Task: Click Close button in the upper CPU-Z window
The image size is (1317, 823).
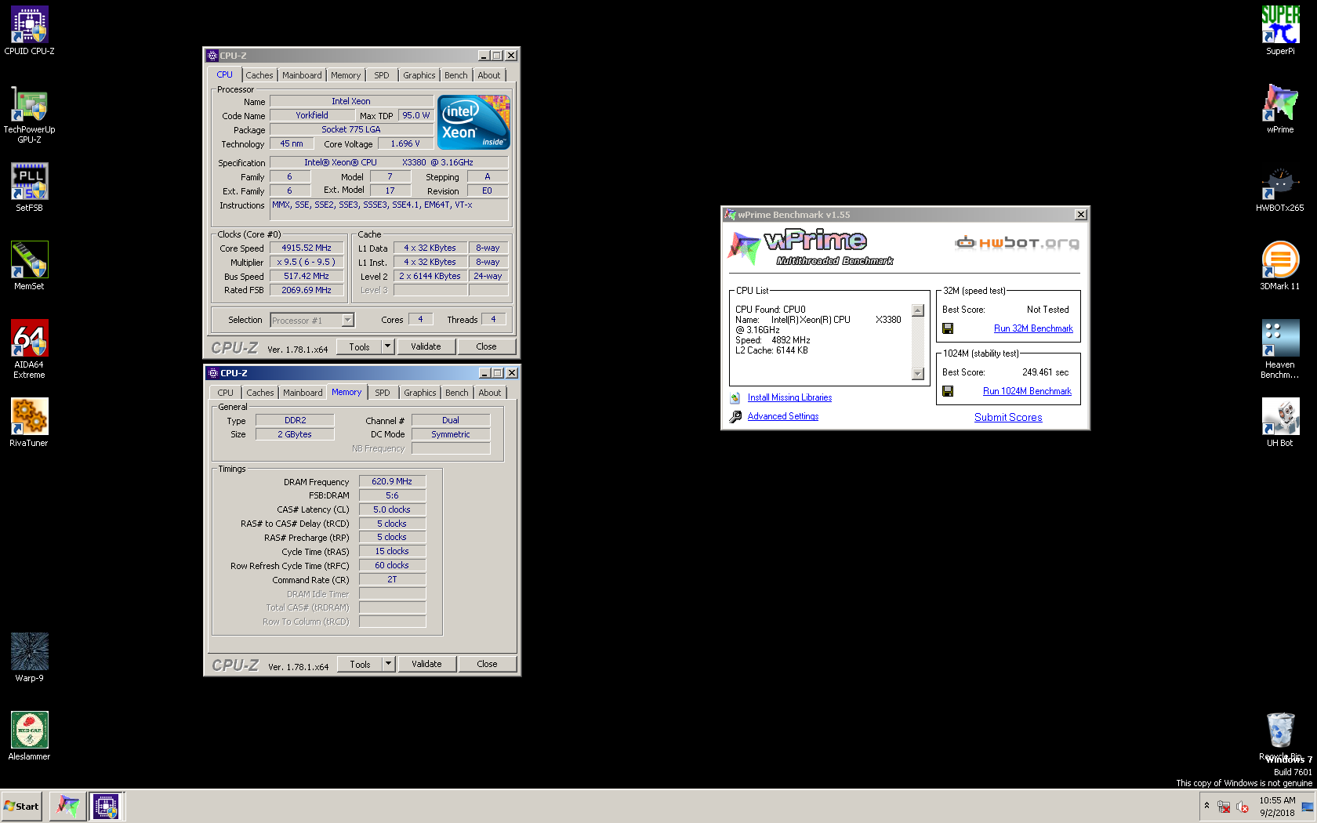Action: point(486,346)
